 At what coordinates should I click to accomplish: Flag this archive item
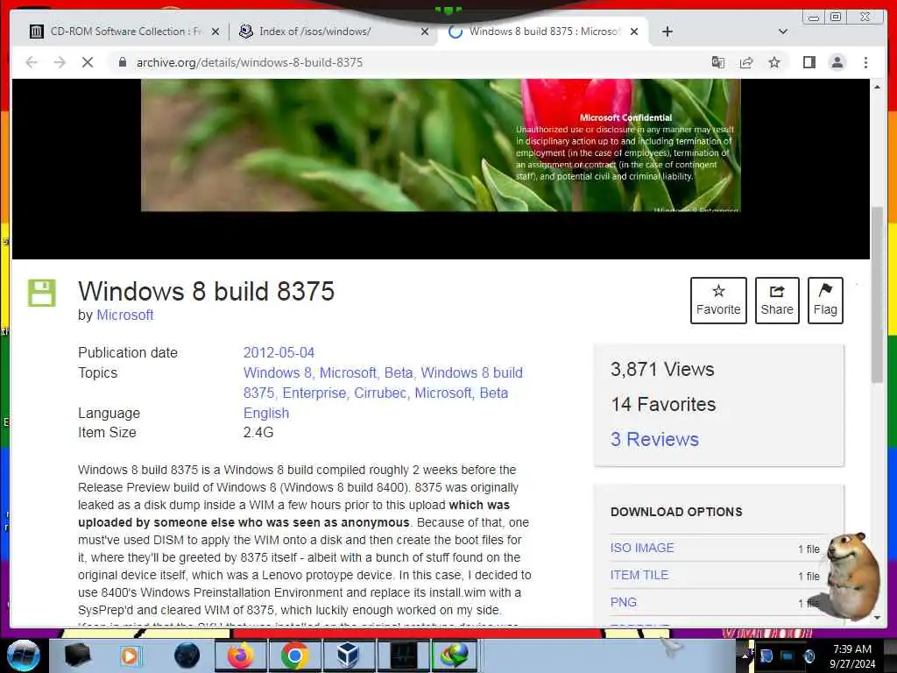[x=825, y=301]
